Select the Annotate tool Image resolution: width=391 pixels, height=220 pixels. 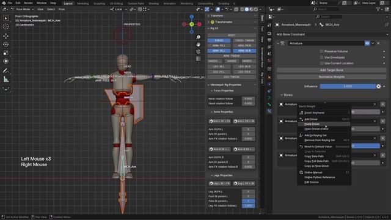coord(6,71)
